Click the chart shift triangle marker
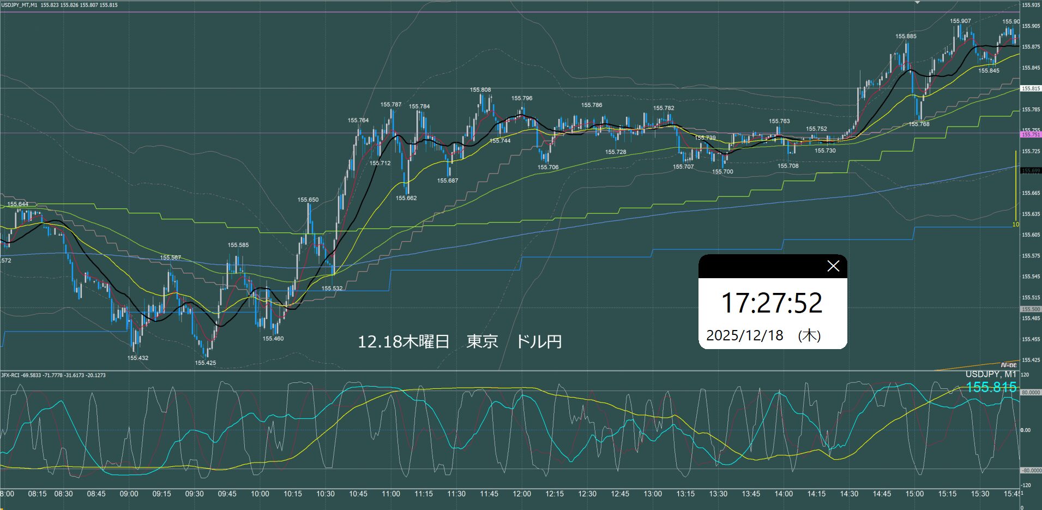The image size is (1042, 510). [x=917, y=3]
